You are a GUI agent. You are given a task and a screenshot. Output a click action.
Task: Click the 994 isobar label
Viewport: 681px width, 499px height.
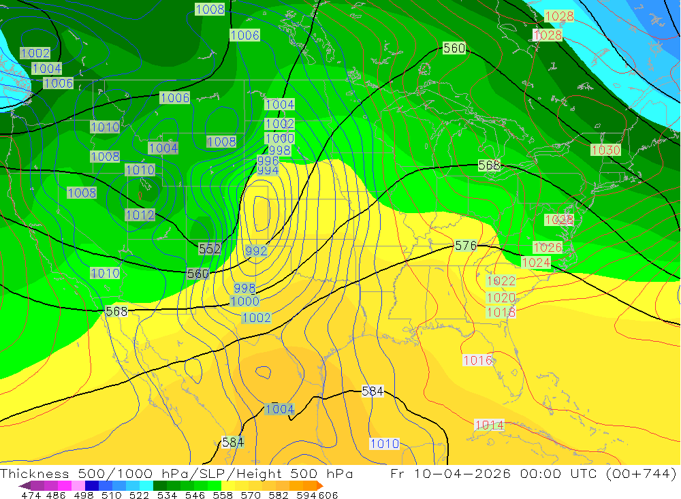[268, 171]
